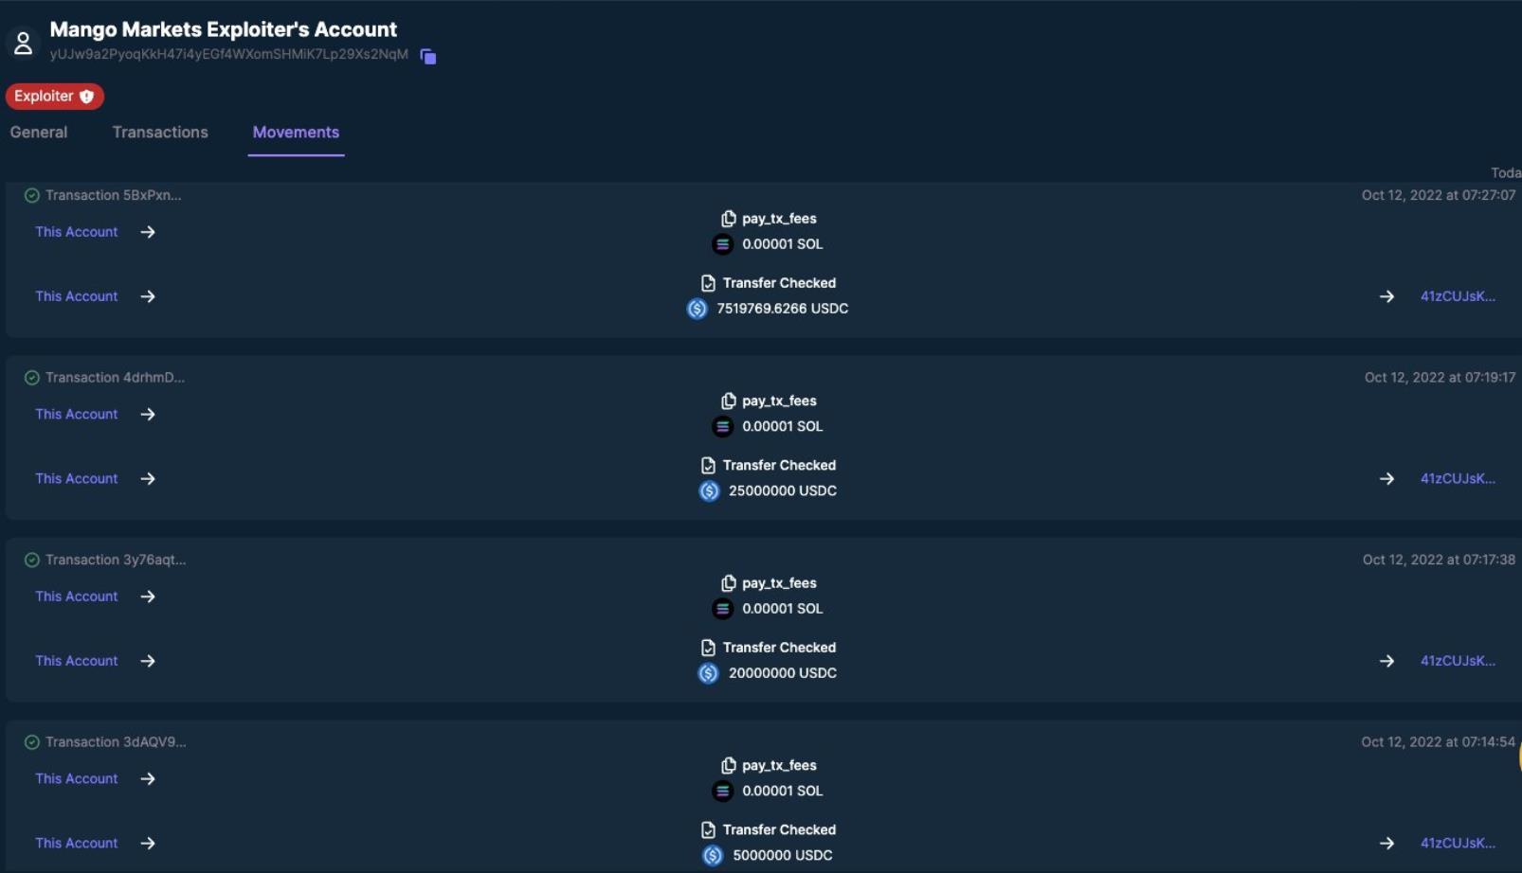
Task: Open Transaction 5BxPxn link
Action: [113, 195]
